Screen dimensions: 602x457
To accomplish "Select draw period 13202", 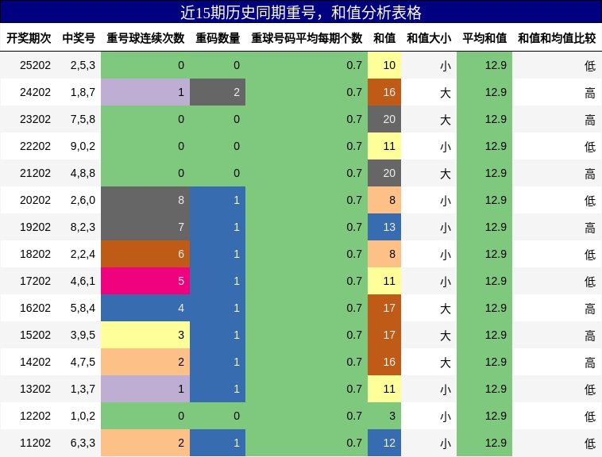I will 35,389.
